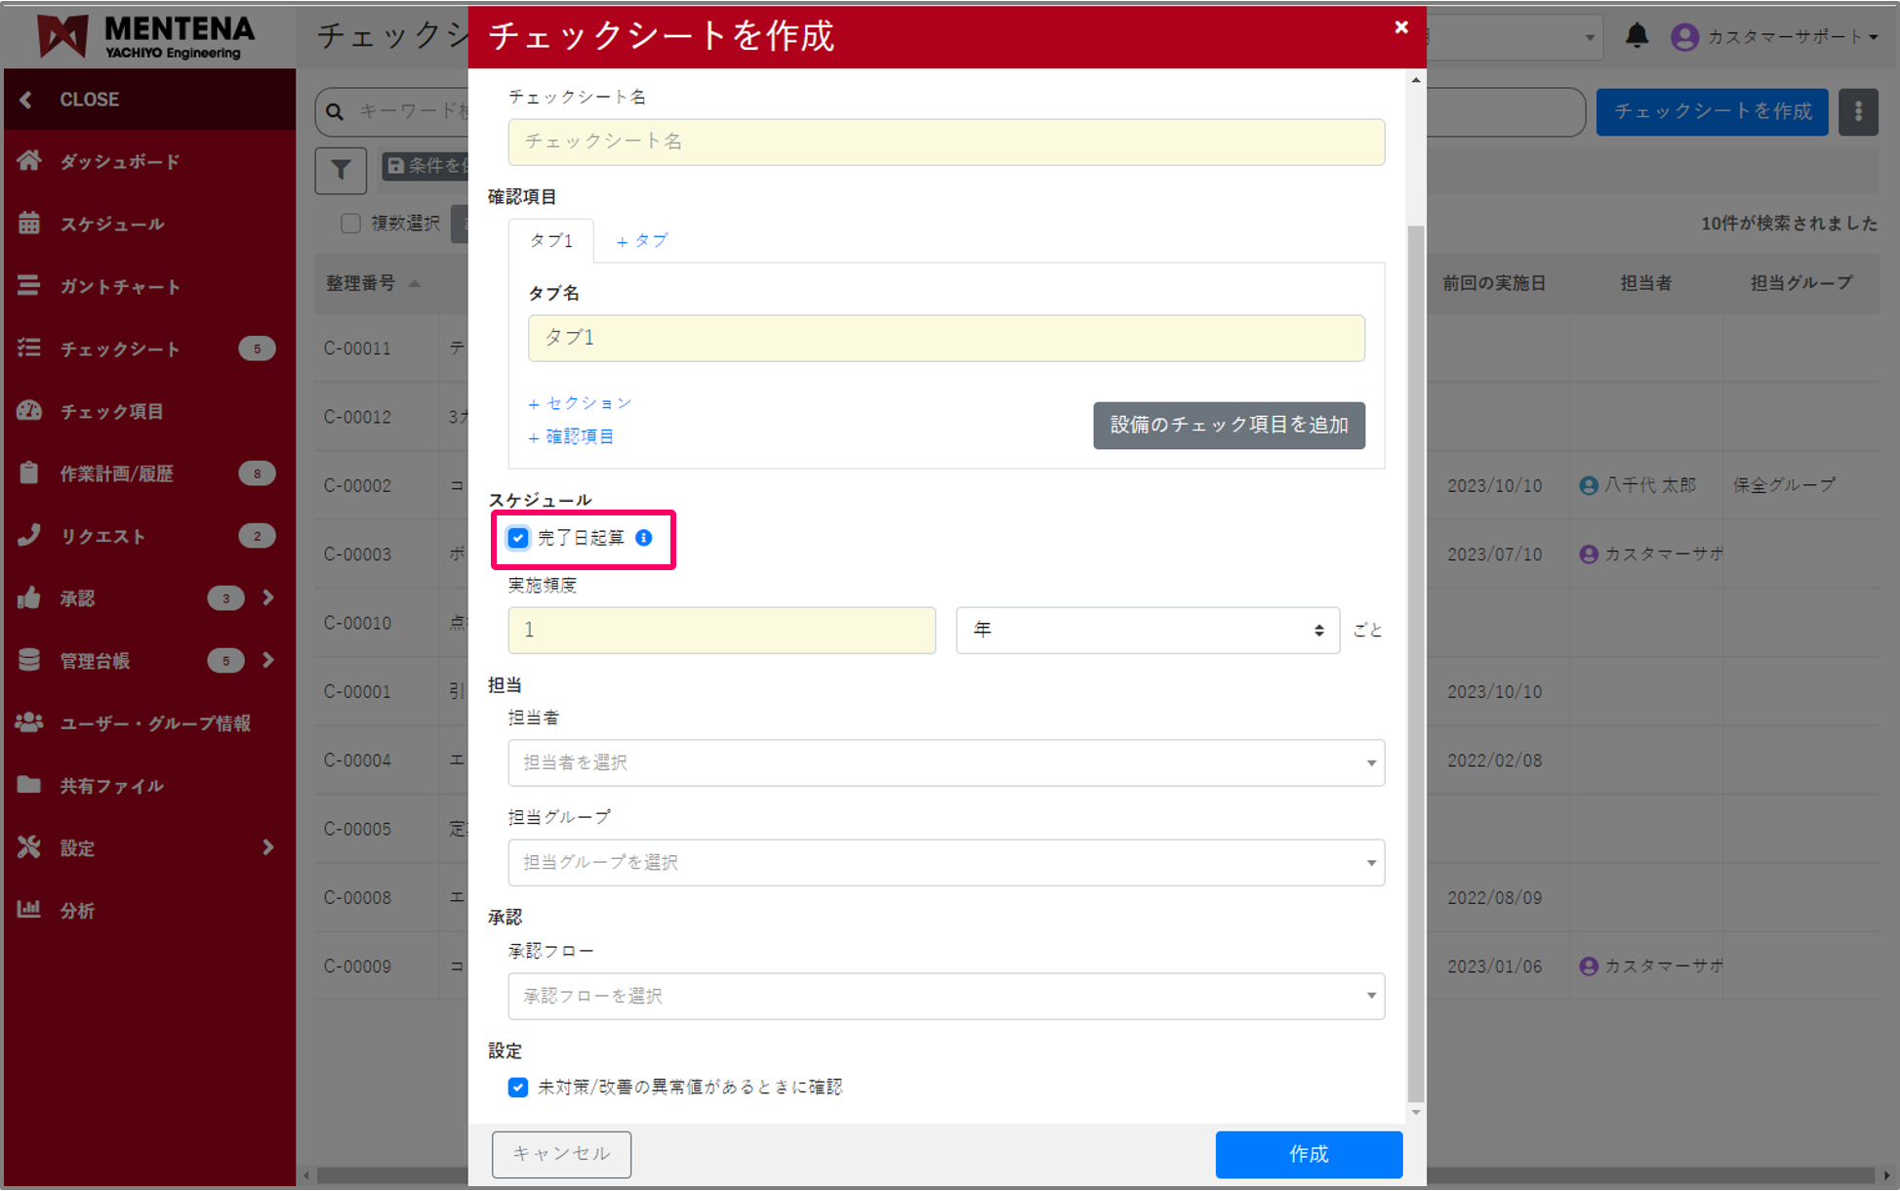Screen dimensions: 1900x1191
Task: Open the 実施頻度 unit selector showing 年
Action: (1148, 630)
